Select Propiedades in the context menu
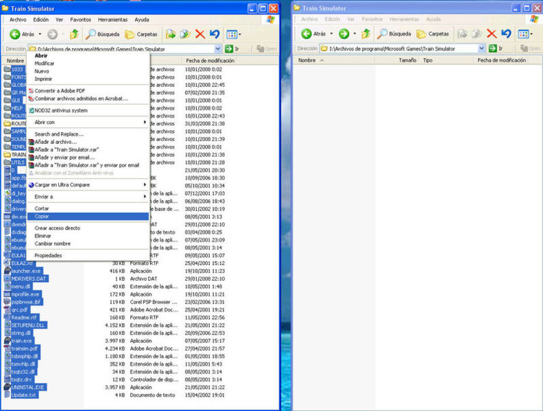 tap(48, 256)
